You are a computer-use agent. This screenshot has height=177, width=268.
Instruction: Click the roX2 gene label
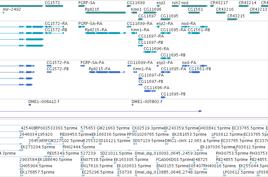(x=176, y=3)
